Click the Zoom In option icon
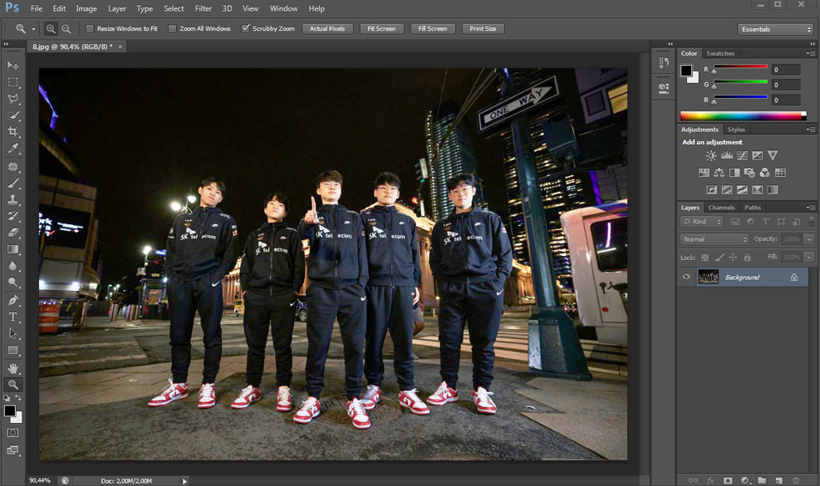This screenshot has height=486, width=820. click(x=51, y=29)
